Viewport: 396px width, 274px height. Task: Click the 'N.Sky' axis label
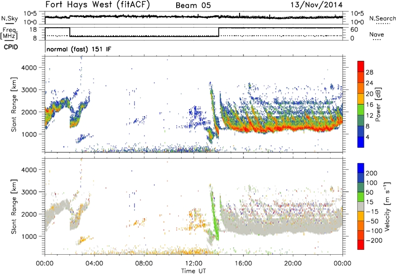pos(9,18)
